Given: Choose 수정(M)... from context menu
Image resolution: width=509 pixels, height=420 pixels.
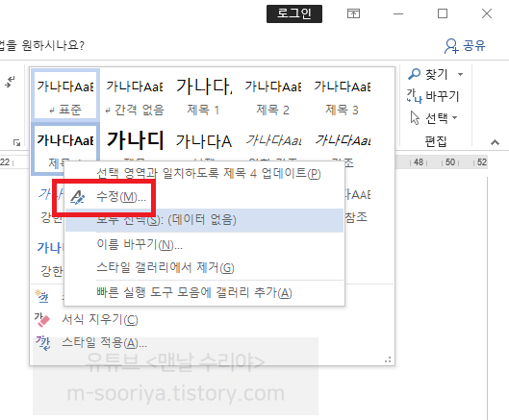Looking at the screenshot, I should 205,196.
